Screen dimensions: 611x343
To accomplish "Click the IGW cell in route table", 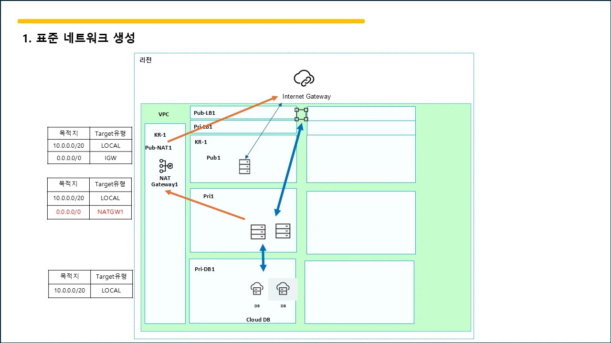I will [111, 158].
